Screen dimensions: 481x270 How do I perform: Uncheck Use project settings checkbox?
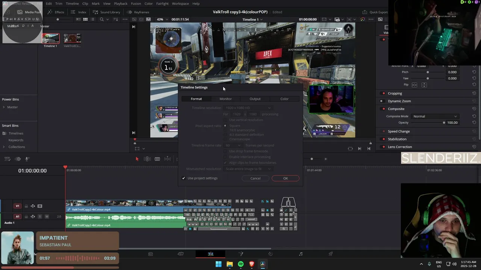point(183,178)
